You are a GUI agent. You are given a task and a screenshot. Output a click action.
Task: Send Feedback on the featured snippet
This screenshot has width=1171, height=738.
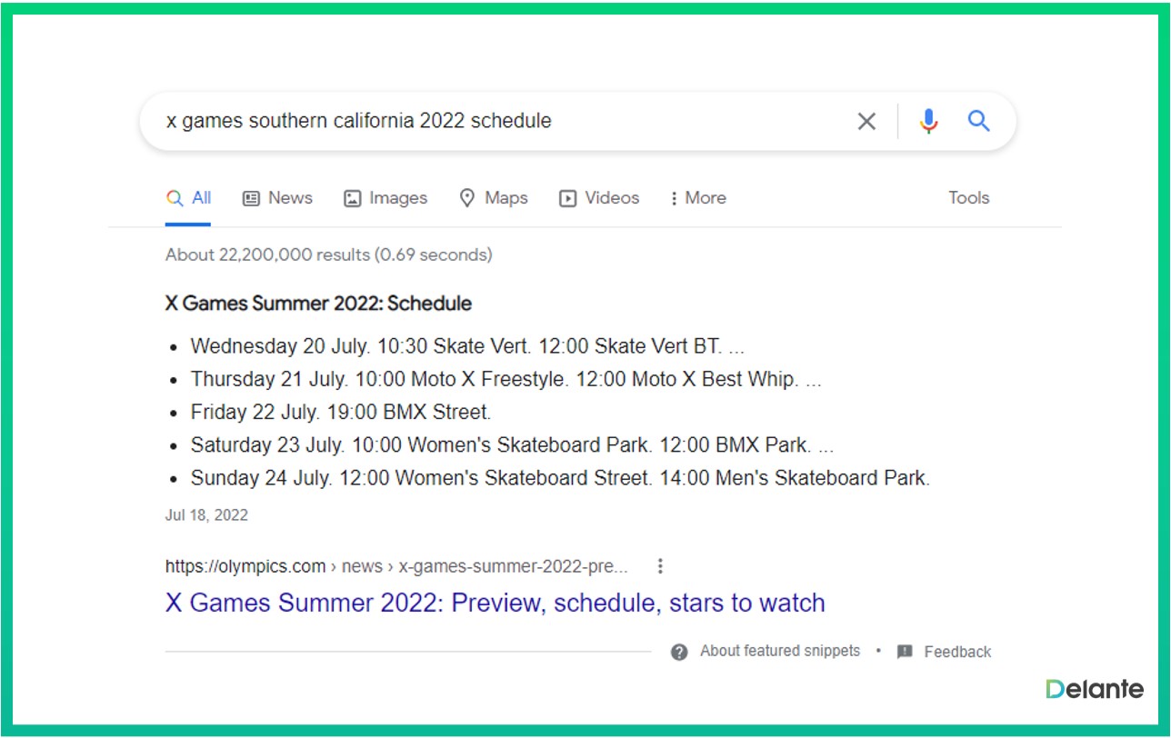click(x=956, y=652)
